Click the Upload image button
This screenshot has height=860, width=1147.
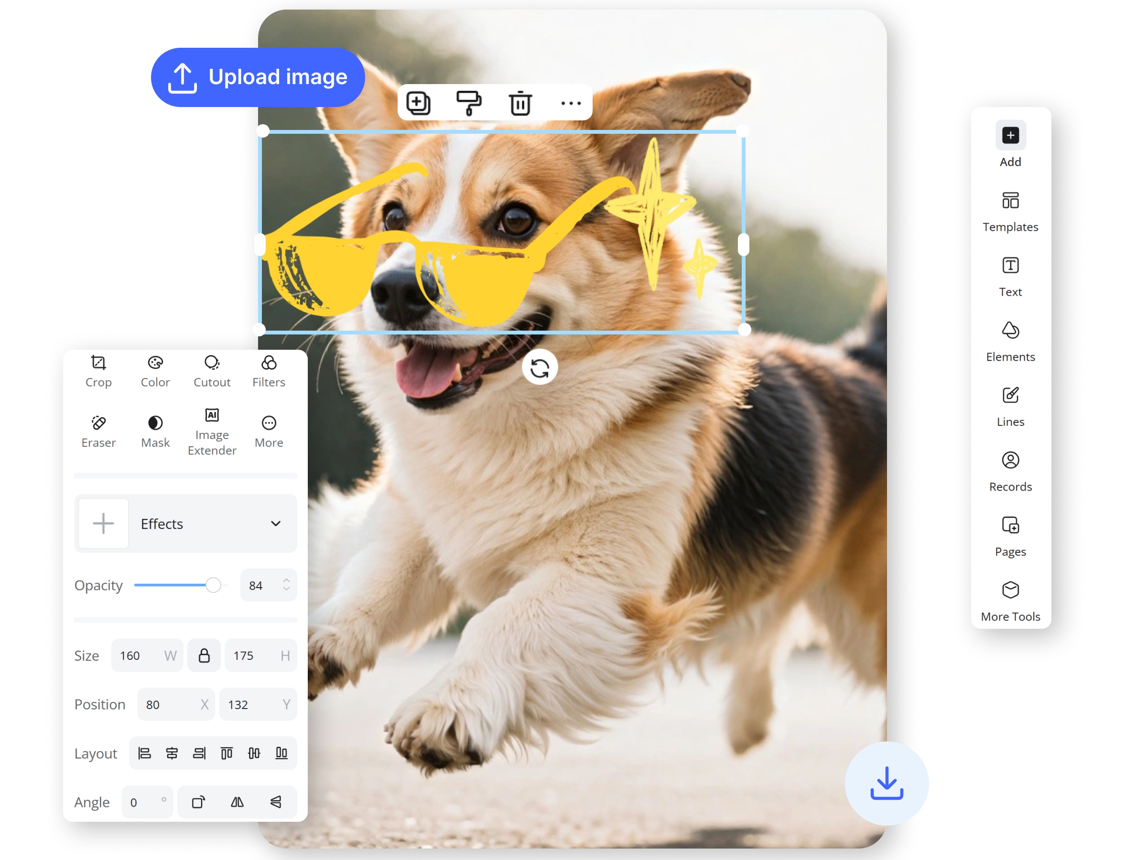coord(258,77)
